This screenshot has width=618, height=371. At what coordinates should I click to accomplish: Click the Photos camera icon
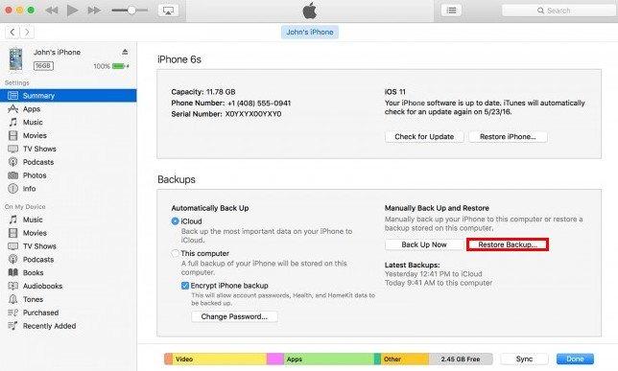(13, 175)
